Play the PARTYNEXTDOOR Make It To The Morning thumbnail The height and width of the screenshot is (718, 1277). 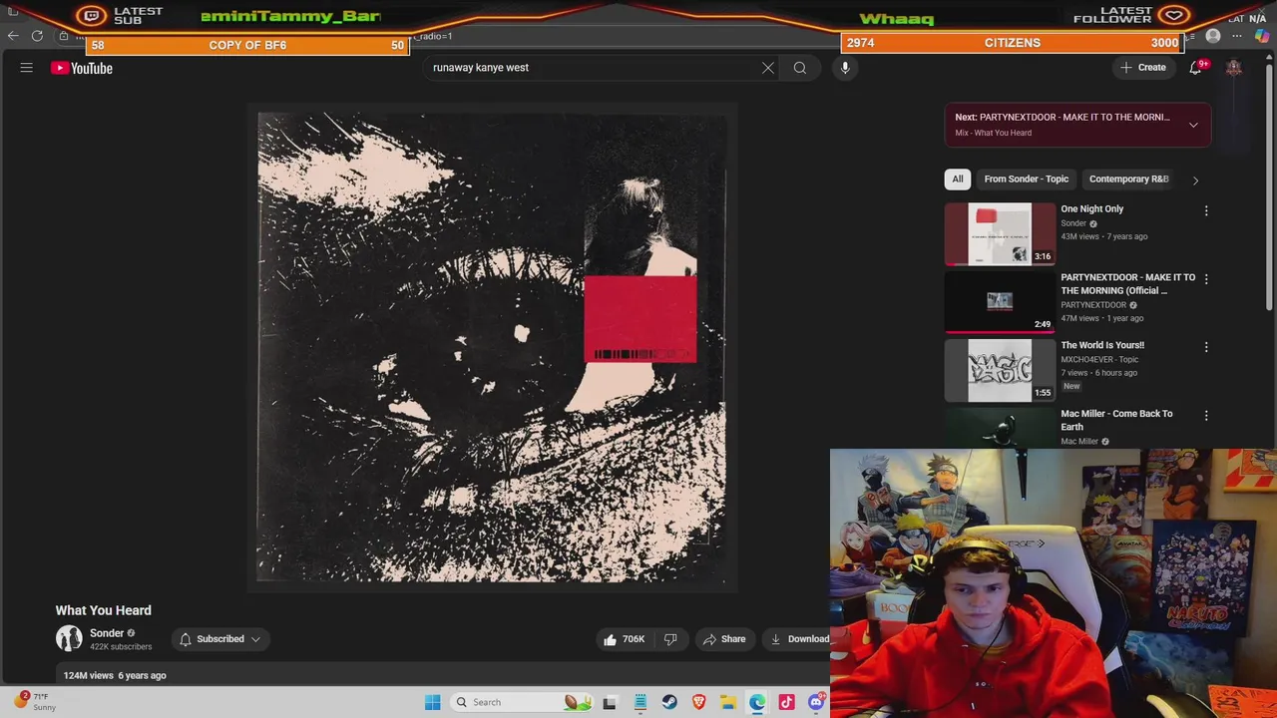(x=1000, y=302)
